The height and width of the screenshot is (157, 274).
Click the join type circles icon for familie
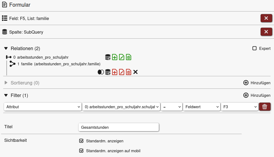tap(101, 72)
